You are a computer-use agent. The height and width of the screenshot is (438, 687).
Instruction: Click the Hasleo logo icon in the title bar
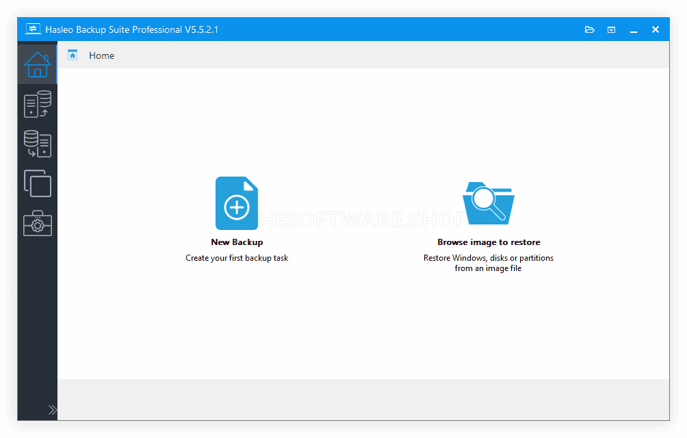point(33,28)
